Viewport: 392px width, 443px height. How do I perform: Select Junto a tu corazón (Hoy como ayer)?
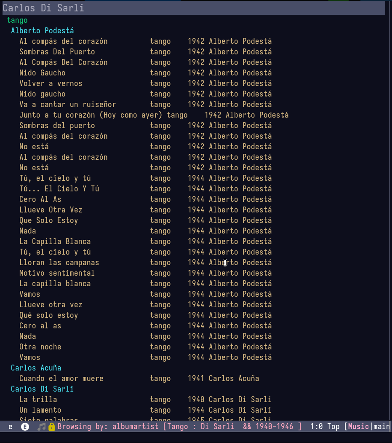154,115
